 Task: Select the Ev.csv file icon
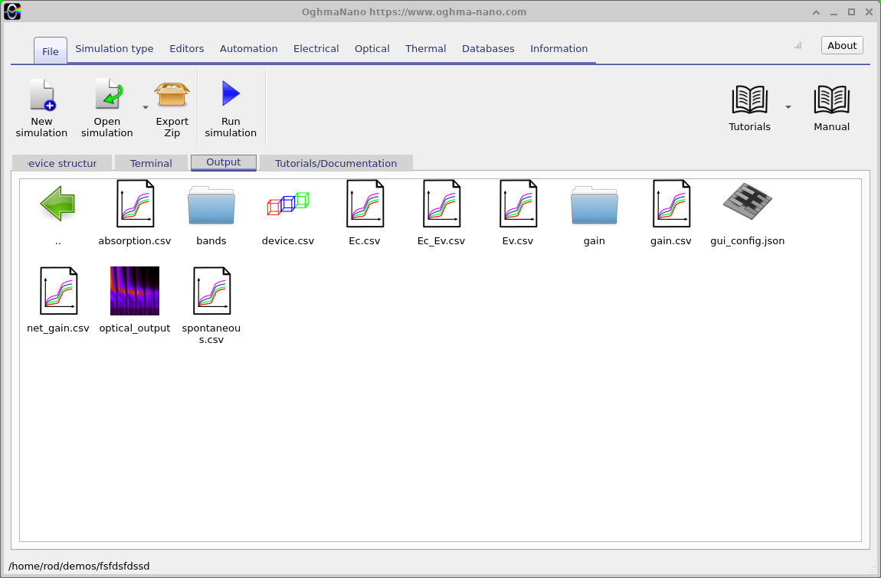[x=517, y=204]
